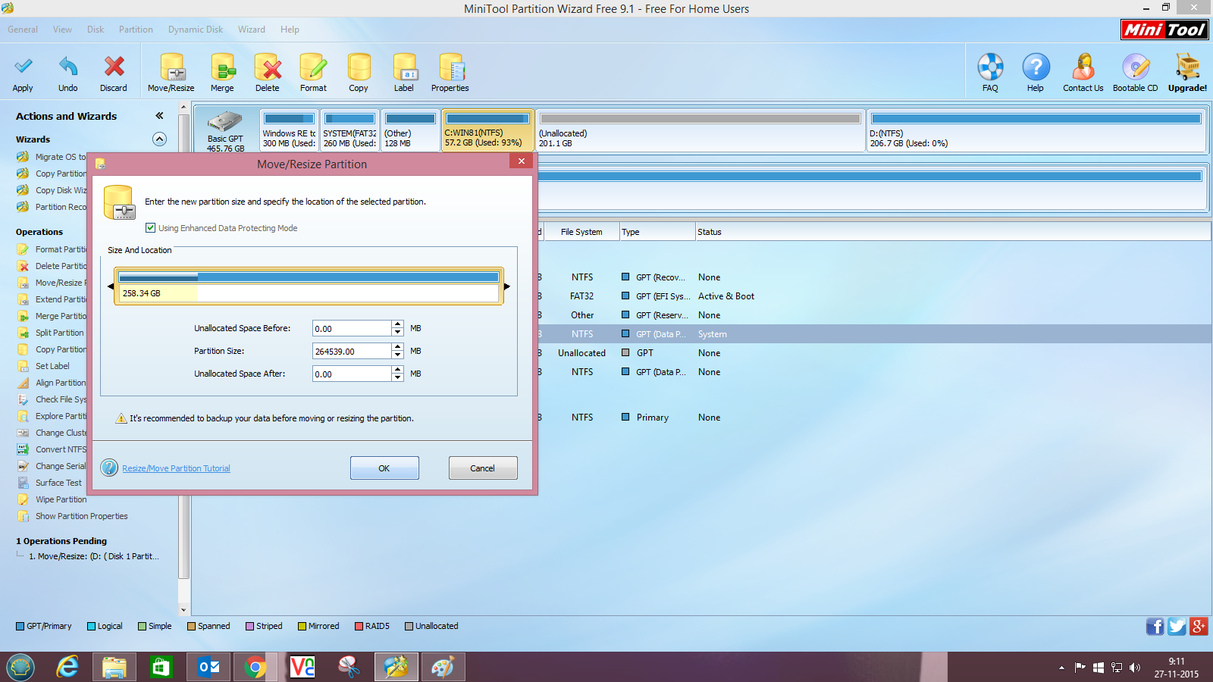Choose Show Partition Properties operation
This screenshot has height=682, width=1213.
[82, 516]
